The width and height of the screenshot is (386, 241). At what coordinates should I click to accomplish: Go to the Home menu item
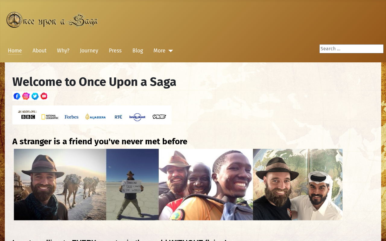15,51
